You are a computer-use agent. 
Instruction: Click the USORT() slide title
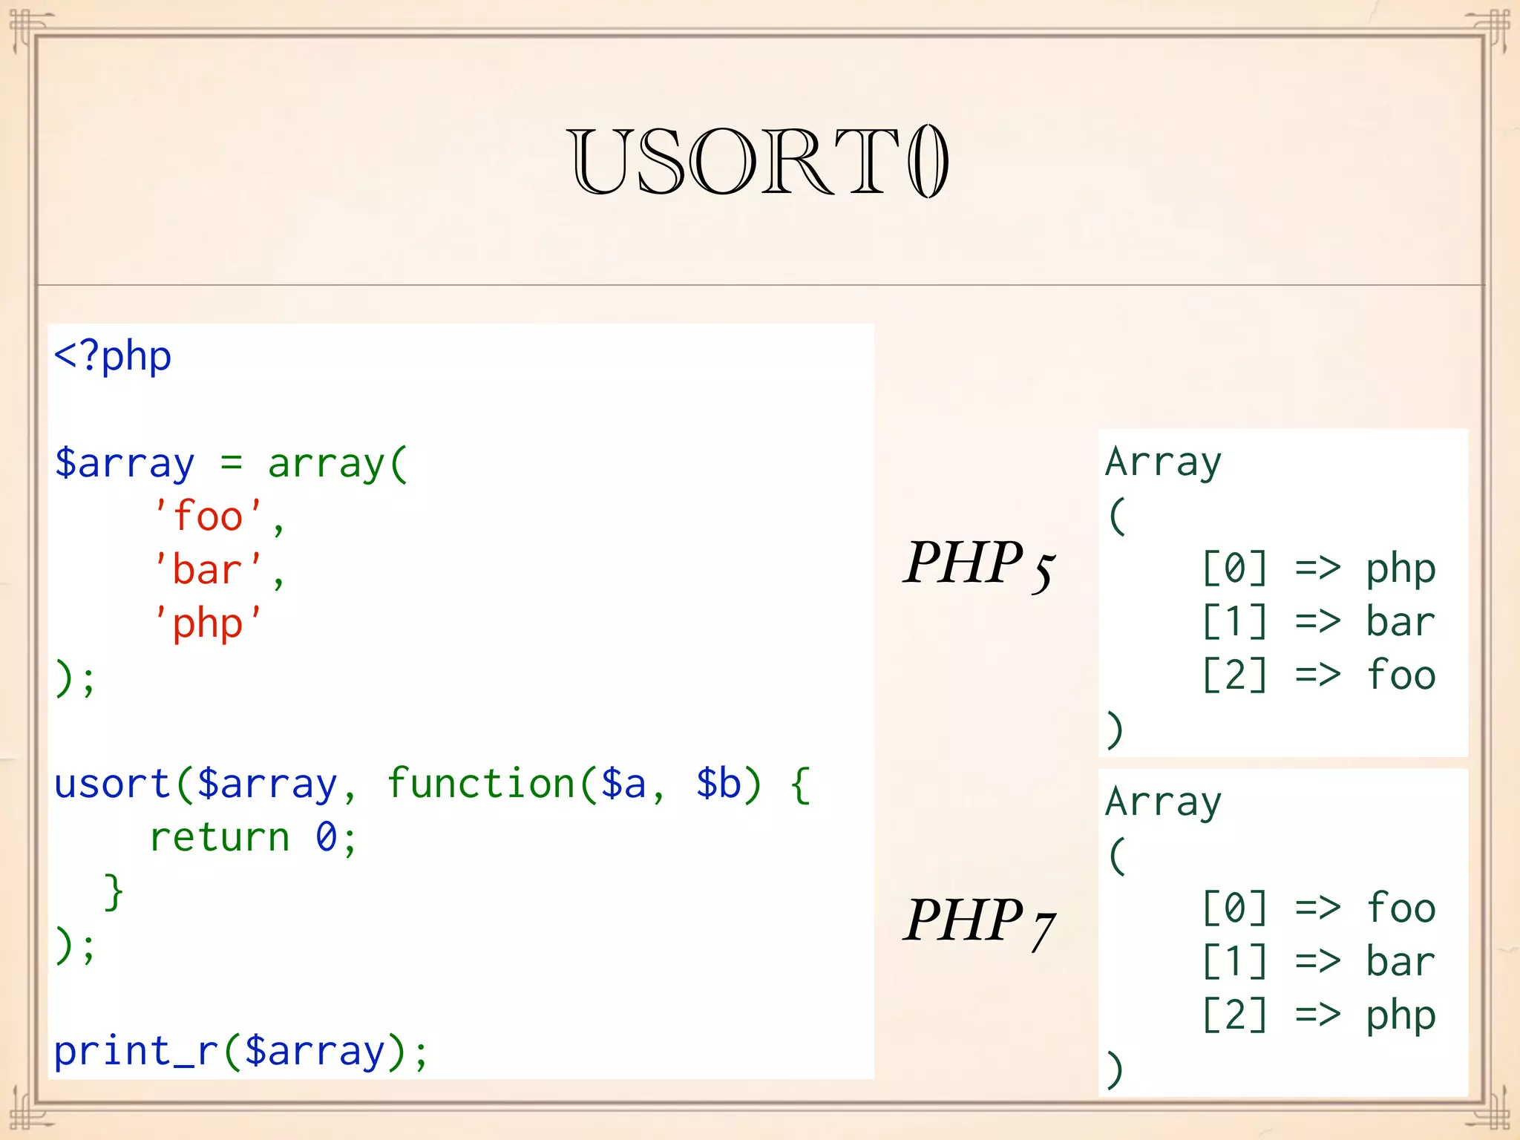click(x=759, y=161)
